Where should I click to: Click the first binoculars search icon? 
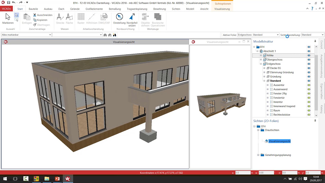pyautogui.click(x=105, y=35)
